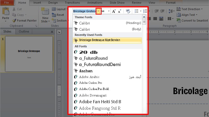Viewport: 209px width, 117px height.
Task: Pick the Adobe Caslon Pro font
Action: [107, 83]
